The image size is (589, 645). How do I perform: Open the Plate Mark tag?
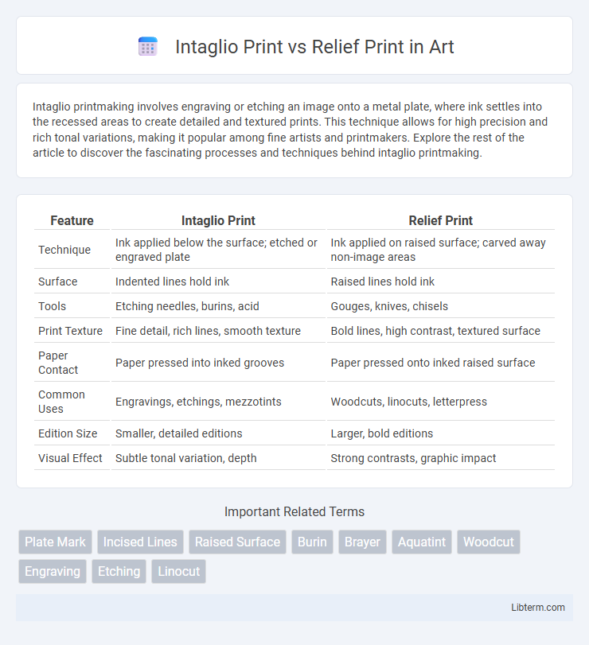(55, 542)
